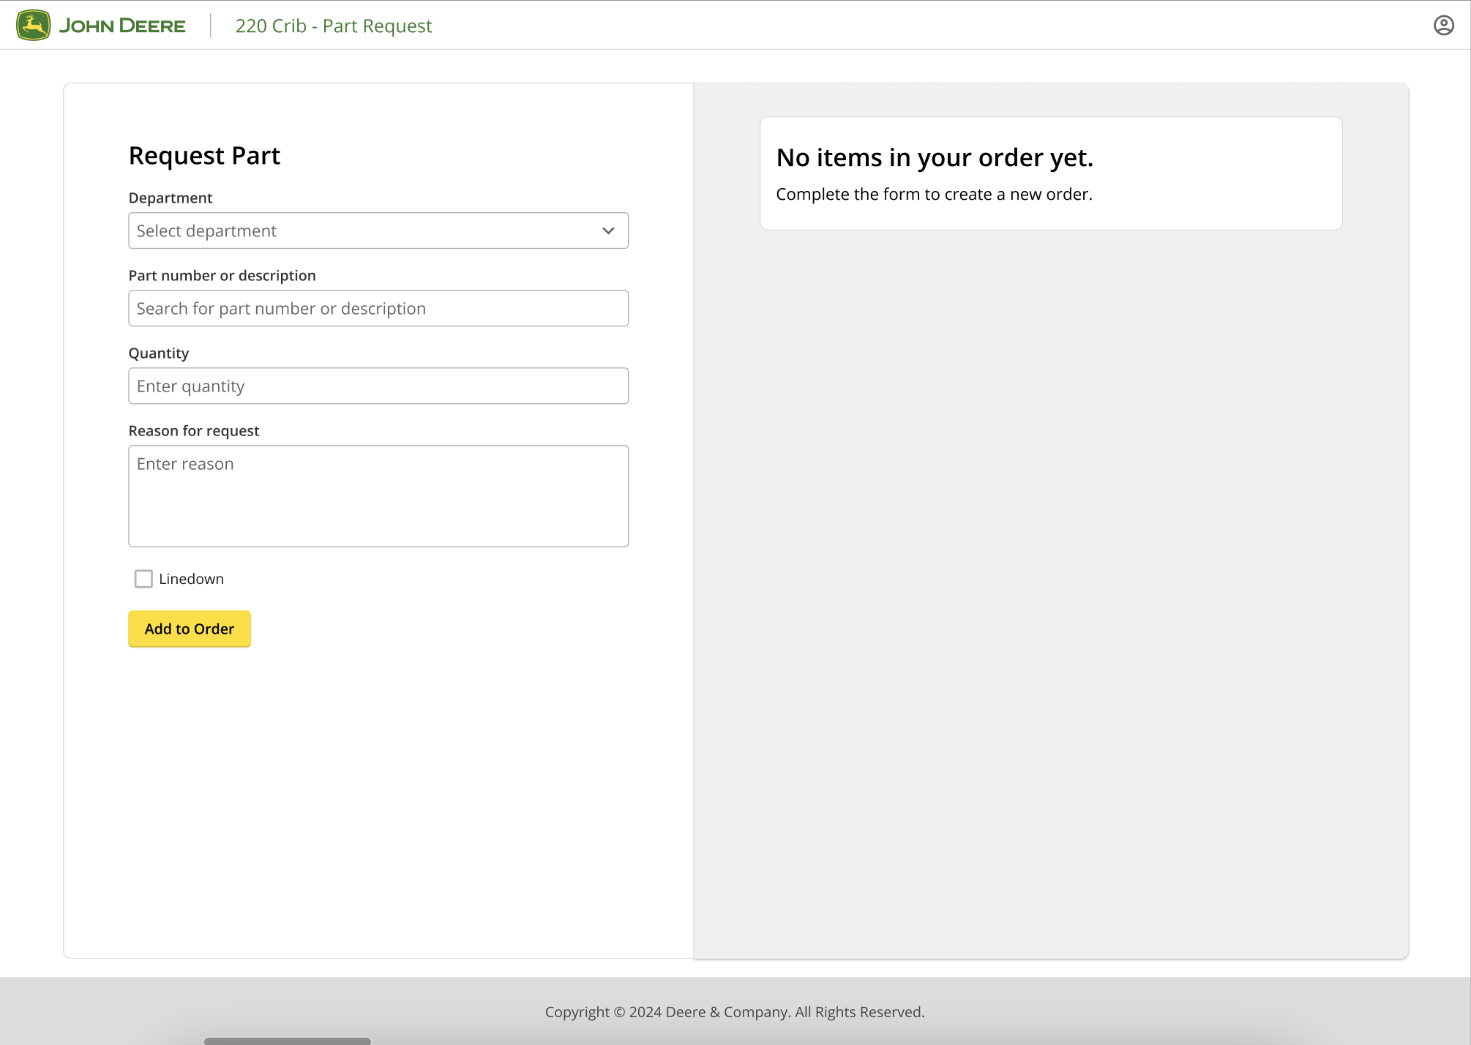1471x1045 pixels.
Task: Click the Add to Order button
Action: point(190,629)
